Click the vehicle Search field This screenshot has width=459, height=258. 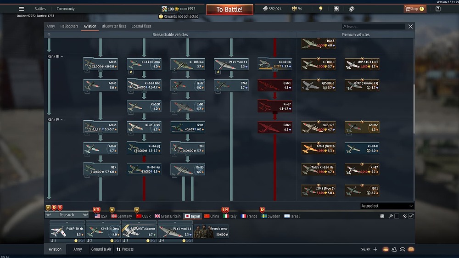tap(373, 26)
